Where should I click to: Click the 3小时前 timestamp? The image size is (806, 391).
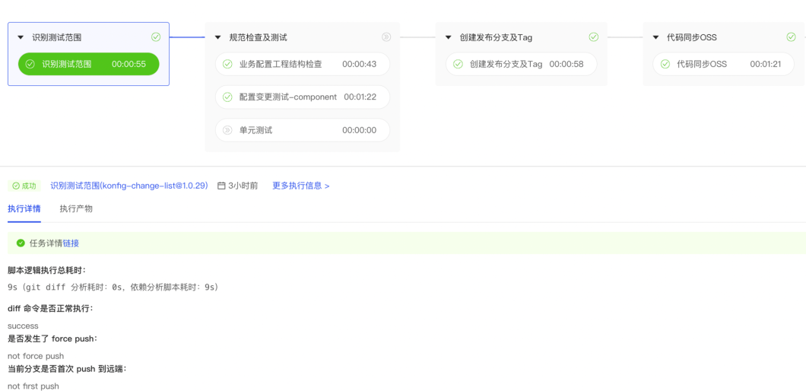[x=243, y=186]
